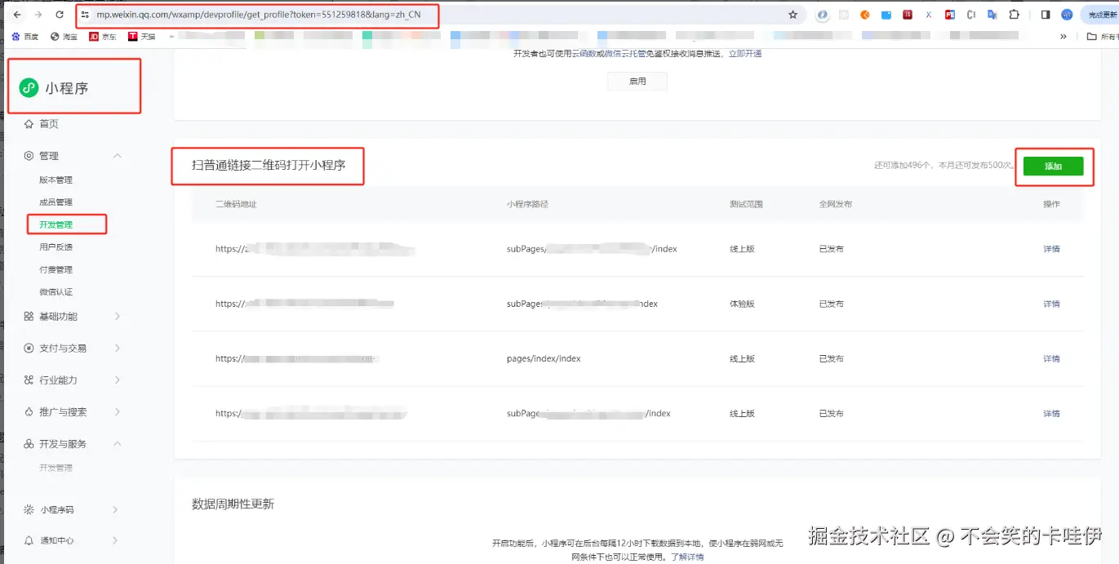The height and width of the screenshot is (564, 1119).
Task: Open the 通知中心 bell icon
Action: tap(29, 540)
